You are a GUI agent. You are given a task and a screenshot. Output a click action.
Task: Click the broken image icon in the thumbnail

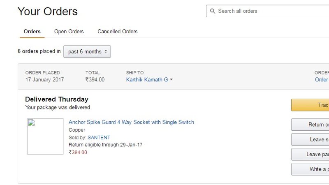point(30,122)
